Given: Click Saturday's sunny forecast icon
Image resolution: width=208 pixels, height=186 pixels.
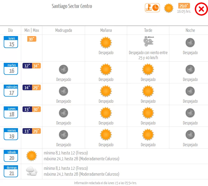Looking at the screenshot, I should (32, 155).
